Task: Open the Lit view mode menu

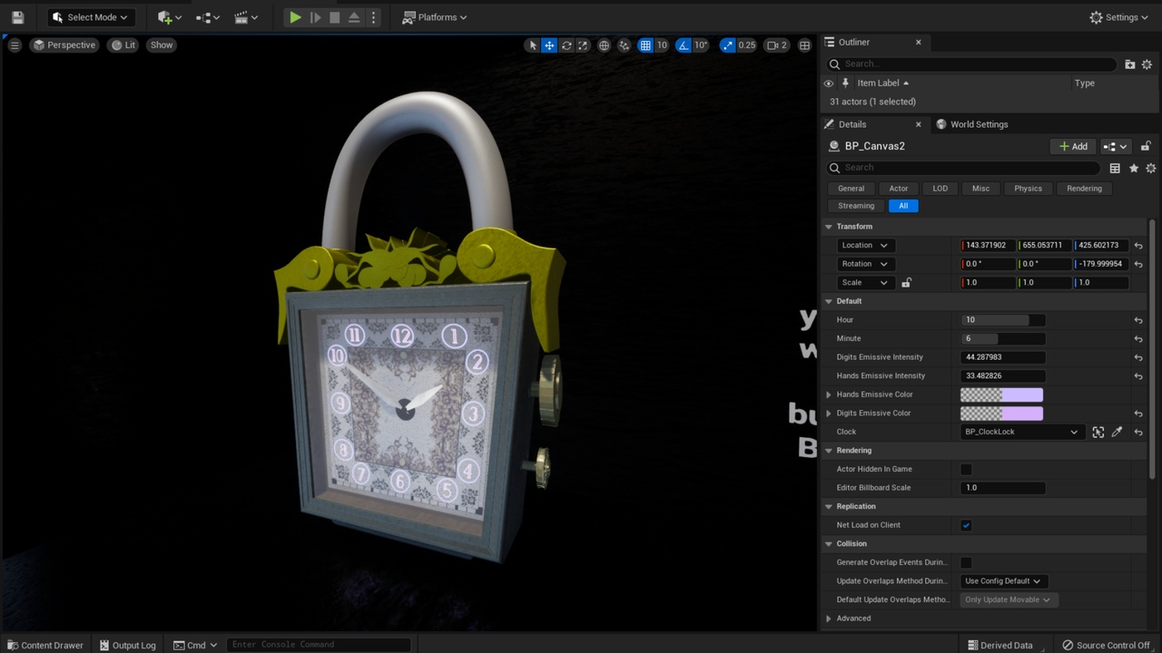Action: click(x=123, y=45)
